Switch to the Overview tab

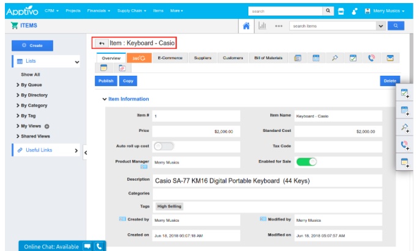point(111,58)
